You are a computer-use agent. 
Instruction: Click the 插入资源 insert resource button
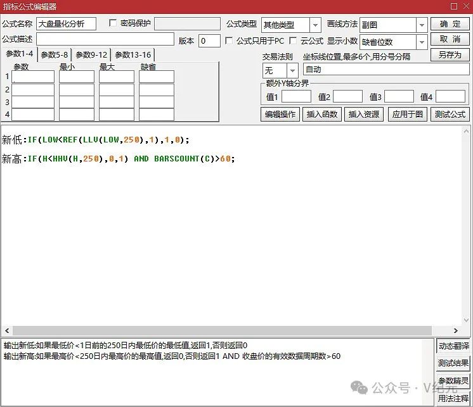[x=364, y=114]
